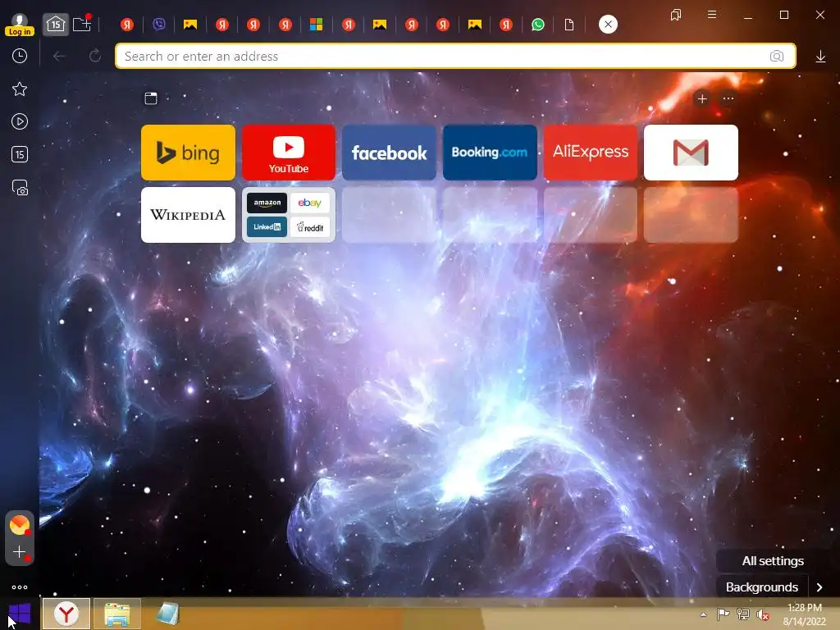Open the Yandex Mail sidebar app icon
The height and width of the screenshot is (630, 840).
[x=20, y=524]
